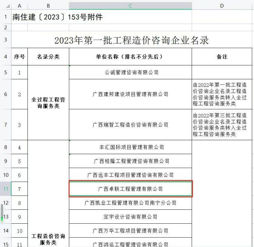This screenshot has height=247, width=254.
Task: Click remark cell starting '由2022年第三批工程造'
Action: coord(222,125)
